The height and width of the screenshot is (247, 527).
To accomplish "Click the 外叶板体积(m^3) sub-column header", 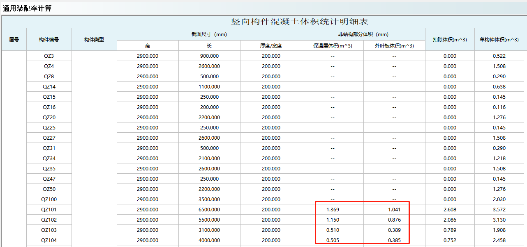I will click(394, 46).
